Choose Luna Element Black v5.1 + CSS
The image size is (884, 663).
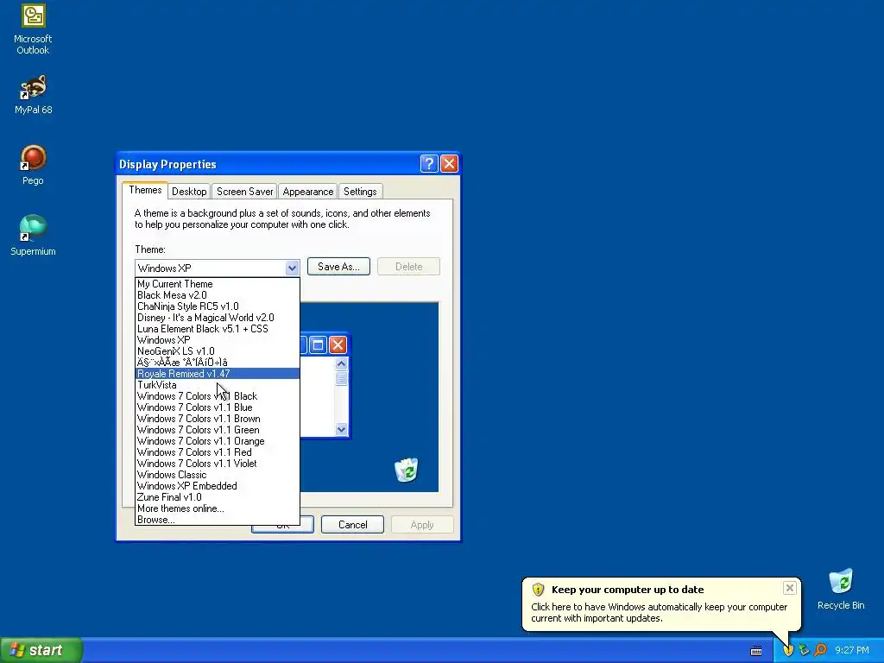tap(217, 329)
